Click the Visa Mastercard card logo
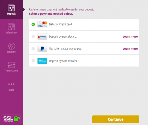 tap(42, 24)
